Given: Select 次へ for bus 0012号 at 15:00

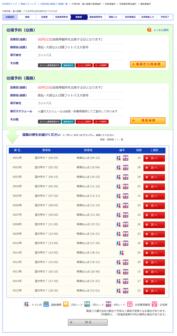Looking at the screenshot, I should click(x=154, y=262).
